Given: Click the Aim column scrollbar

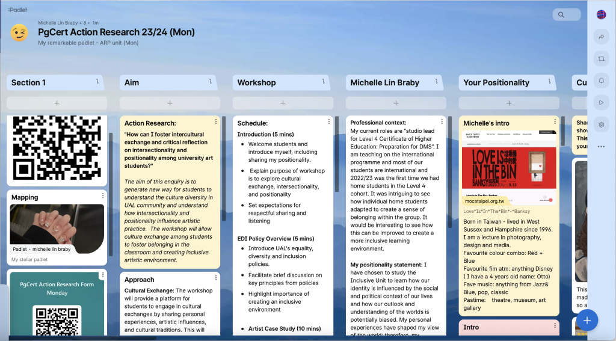Looking at the screenshot, I should tap(224, 169).
